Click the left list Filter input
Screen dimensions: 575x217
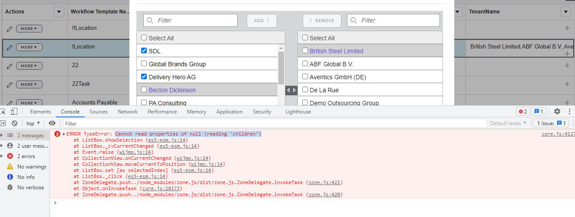click(191, 20)
